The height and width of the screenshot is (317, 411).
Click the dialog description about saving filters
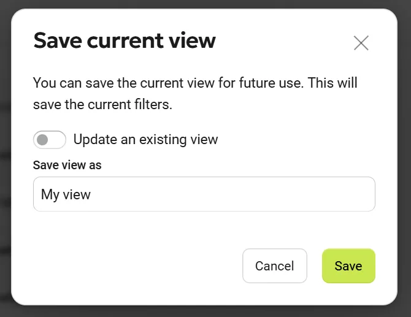[x=195, y=93]
